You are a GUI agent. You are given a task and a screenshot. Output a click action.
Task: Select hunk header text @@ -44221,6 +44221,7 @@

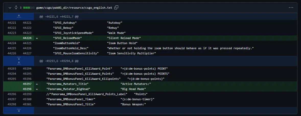pyautogui.click(x=59, y=17)
